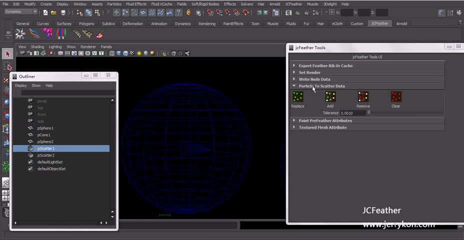Viewport: 464px width, 240px height.
Task: Select the arrow Select tool in toolbox
Action: (x=7, y=53)
